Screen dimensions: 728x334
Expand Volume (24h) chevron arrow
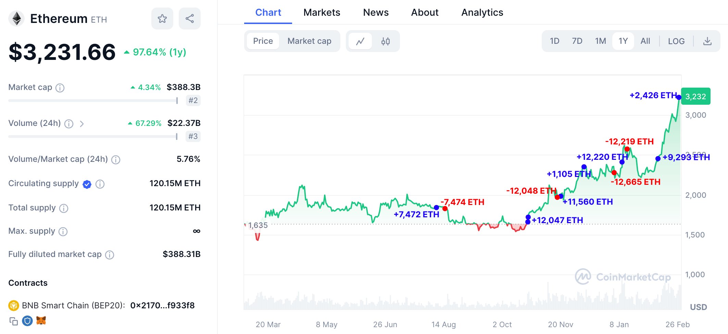click(x=82, y=124)
